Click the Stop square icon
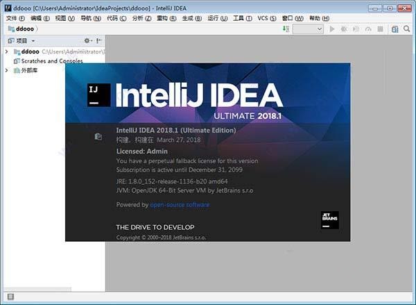The height and width of the screenshot is (305, 416). (x=380, y=29)
